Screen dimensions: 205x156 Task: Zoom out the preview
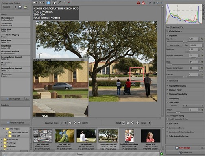[70, 123]
